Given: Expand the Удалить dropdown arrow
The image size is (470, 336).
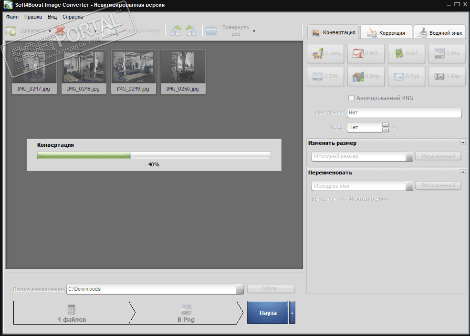Looking at the screenshot, I should coord(95,31).
